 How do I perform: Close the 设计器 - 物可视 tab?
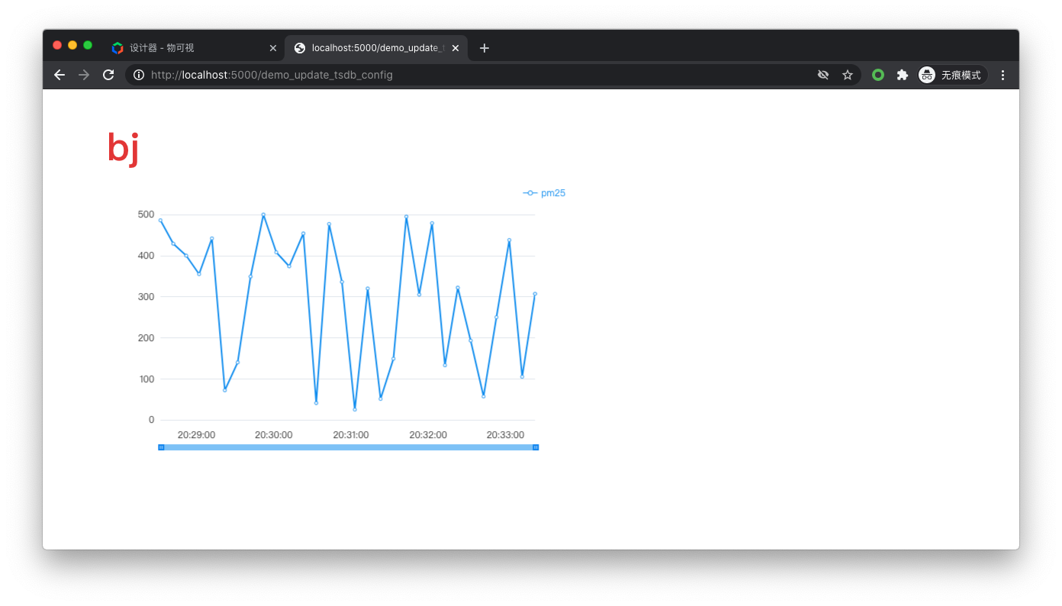point(273,48)
